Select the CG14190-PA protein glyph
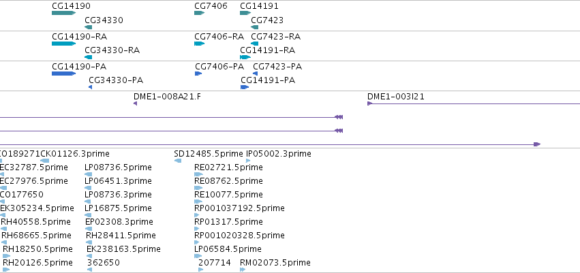 (x=63, y=74)
